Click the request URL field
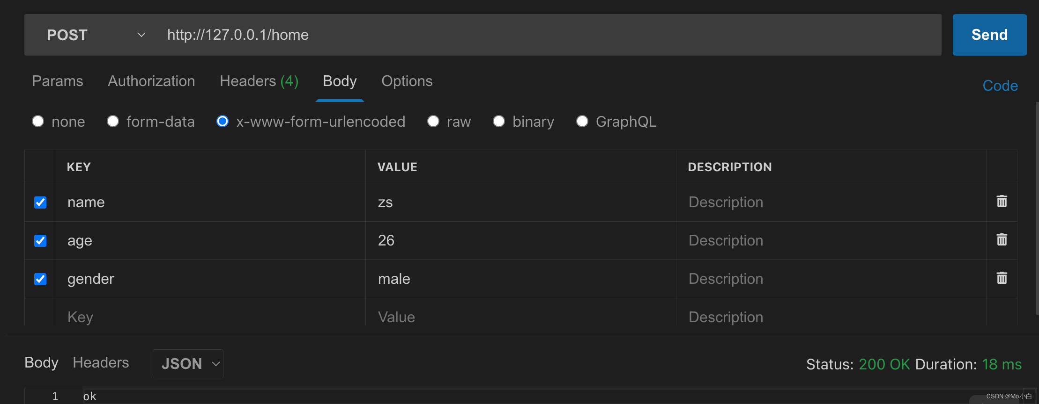The height and width of the screenshot is (404, 1039). pos(548,35)
